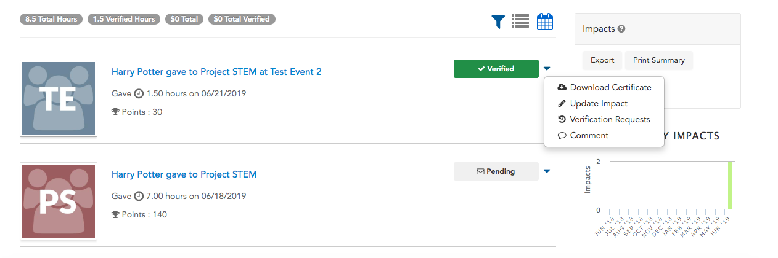Click the green Verified status button
The image size is (778, 258).
coord(496,69)
